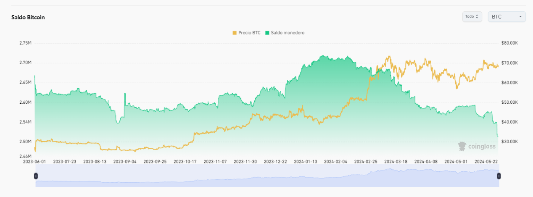This screenshot has width=533, height=197.
Task: Click the $70.00K right axis label
Action: point(509,63)
